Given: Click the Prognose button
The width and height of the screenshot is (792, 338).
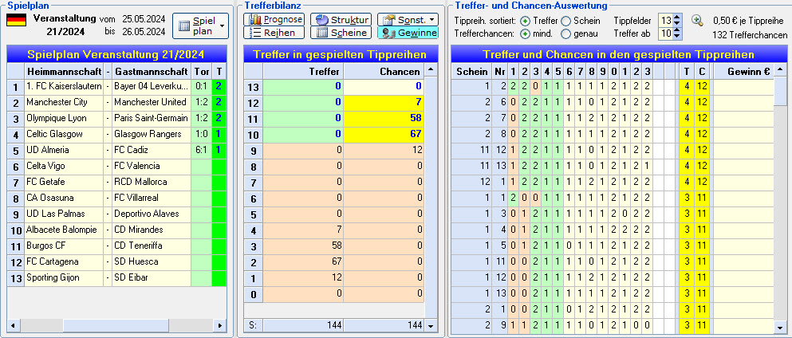Looking at the screenshot, I should (x=274, y=20).
